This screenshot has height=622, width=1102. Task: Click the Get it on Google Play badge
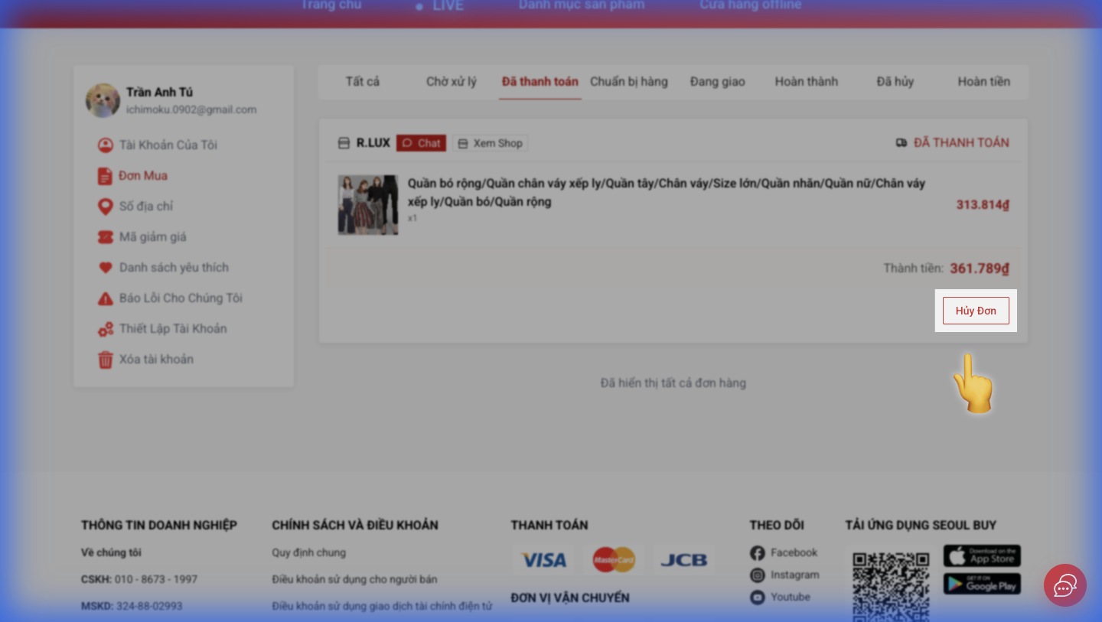(x=982, y=584)
